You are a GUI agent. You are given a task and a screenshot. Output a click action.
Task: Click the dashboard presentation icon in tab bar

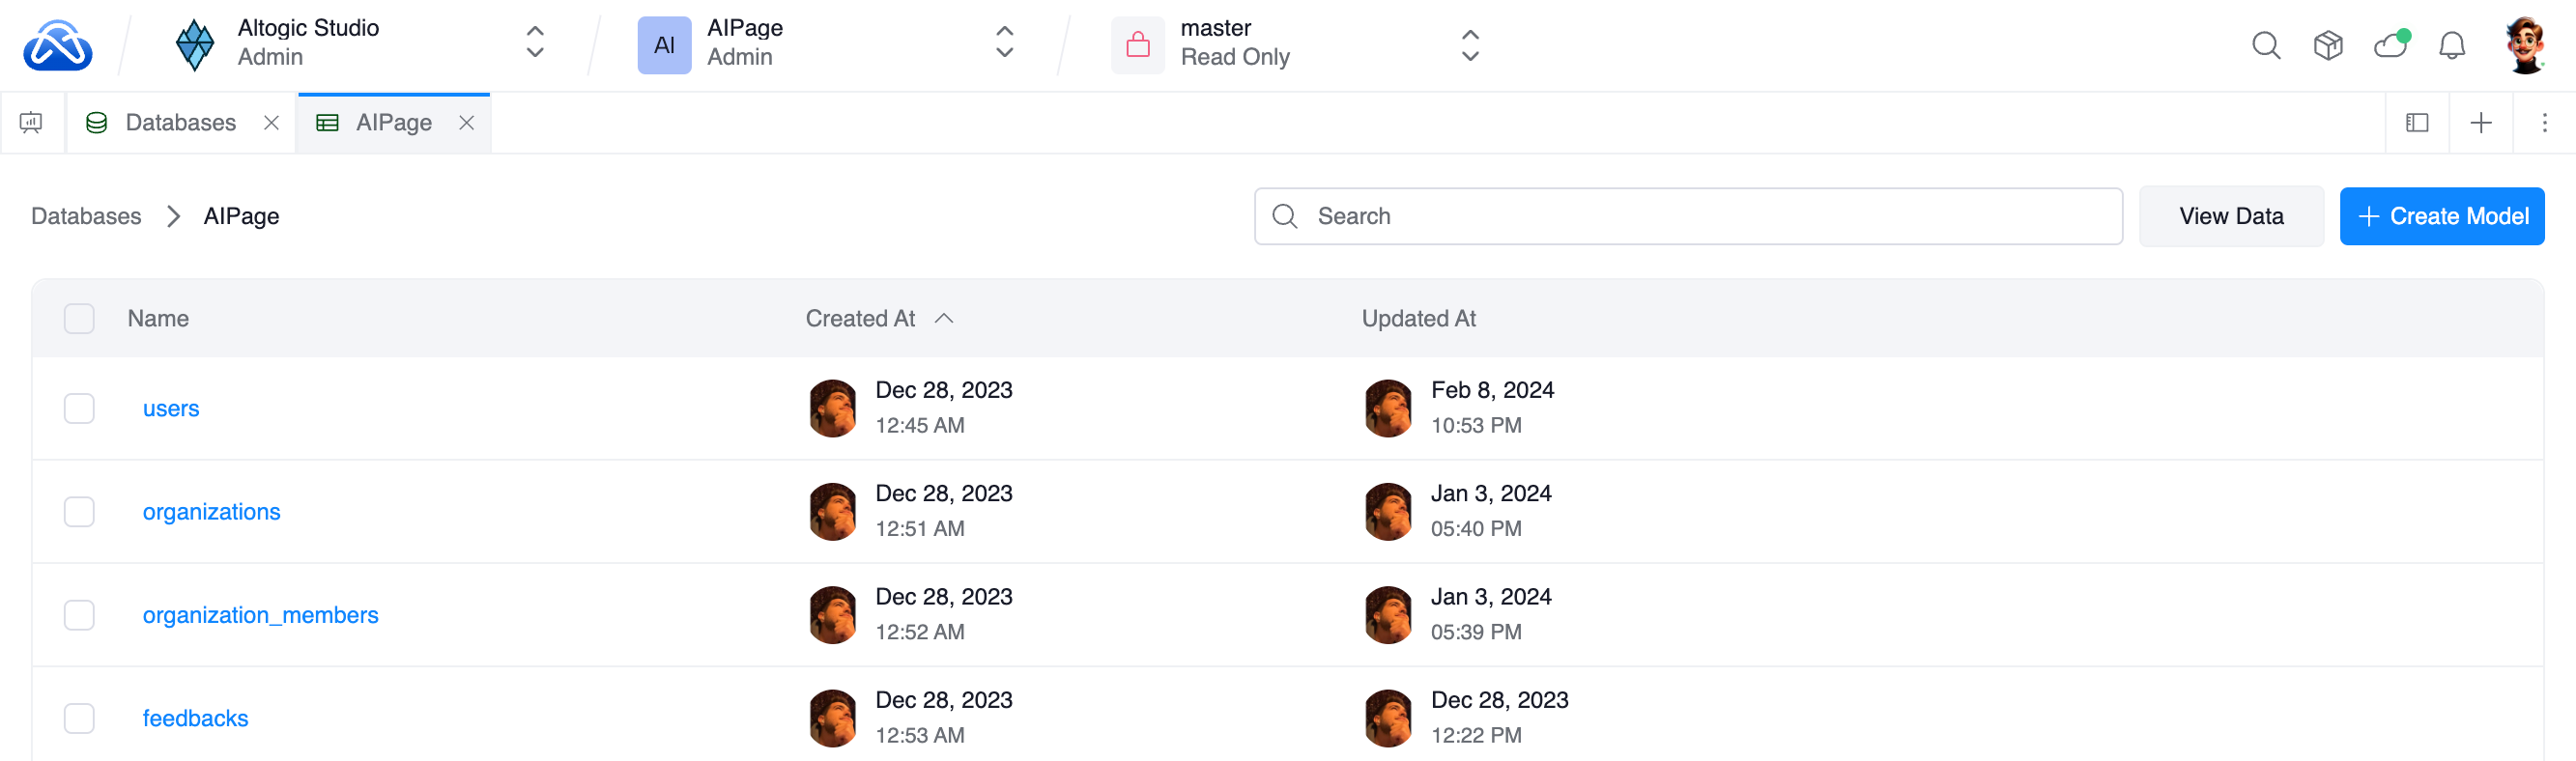click(x=31, y=123)
